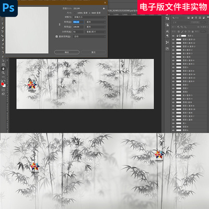Click the 确定 OK button
Viewport: 209px width, 209px height.
tap(67, 52)
